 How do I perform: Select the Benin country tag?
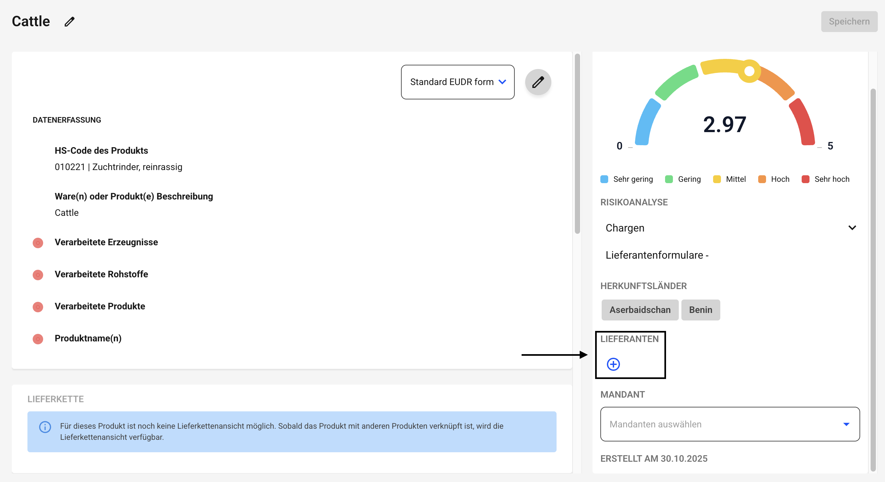700,310
